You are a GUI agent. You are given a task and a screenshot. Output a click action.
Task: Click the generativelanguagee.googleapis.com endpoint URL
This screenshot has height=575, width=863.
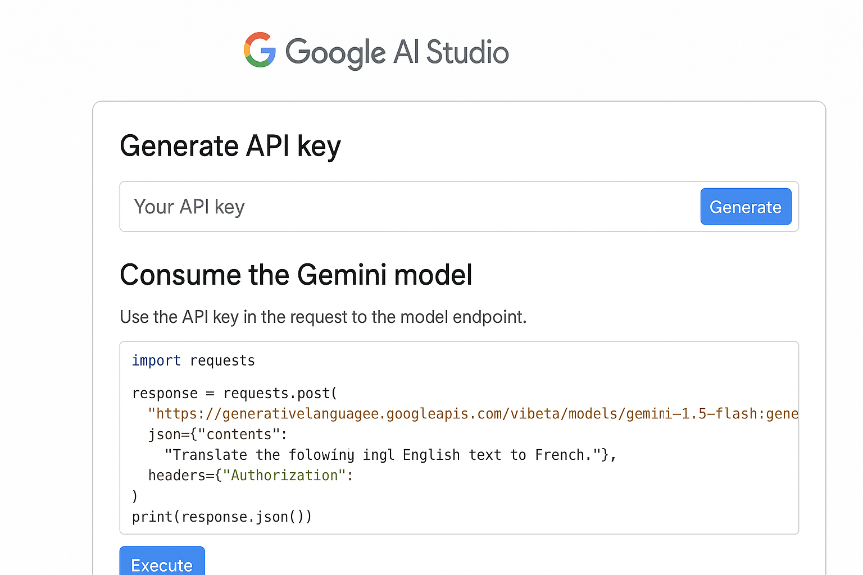coord(472,413)
